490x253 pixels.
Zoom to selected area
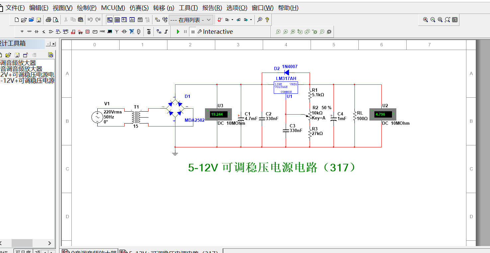(440, 20)
